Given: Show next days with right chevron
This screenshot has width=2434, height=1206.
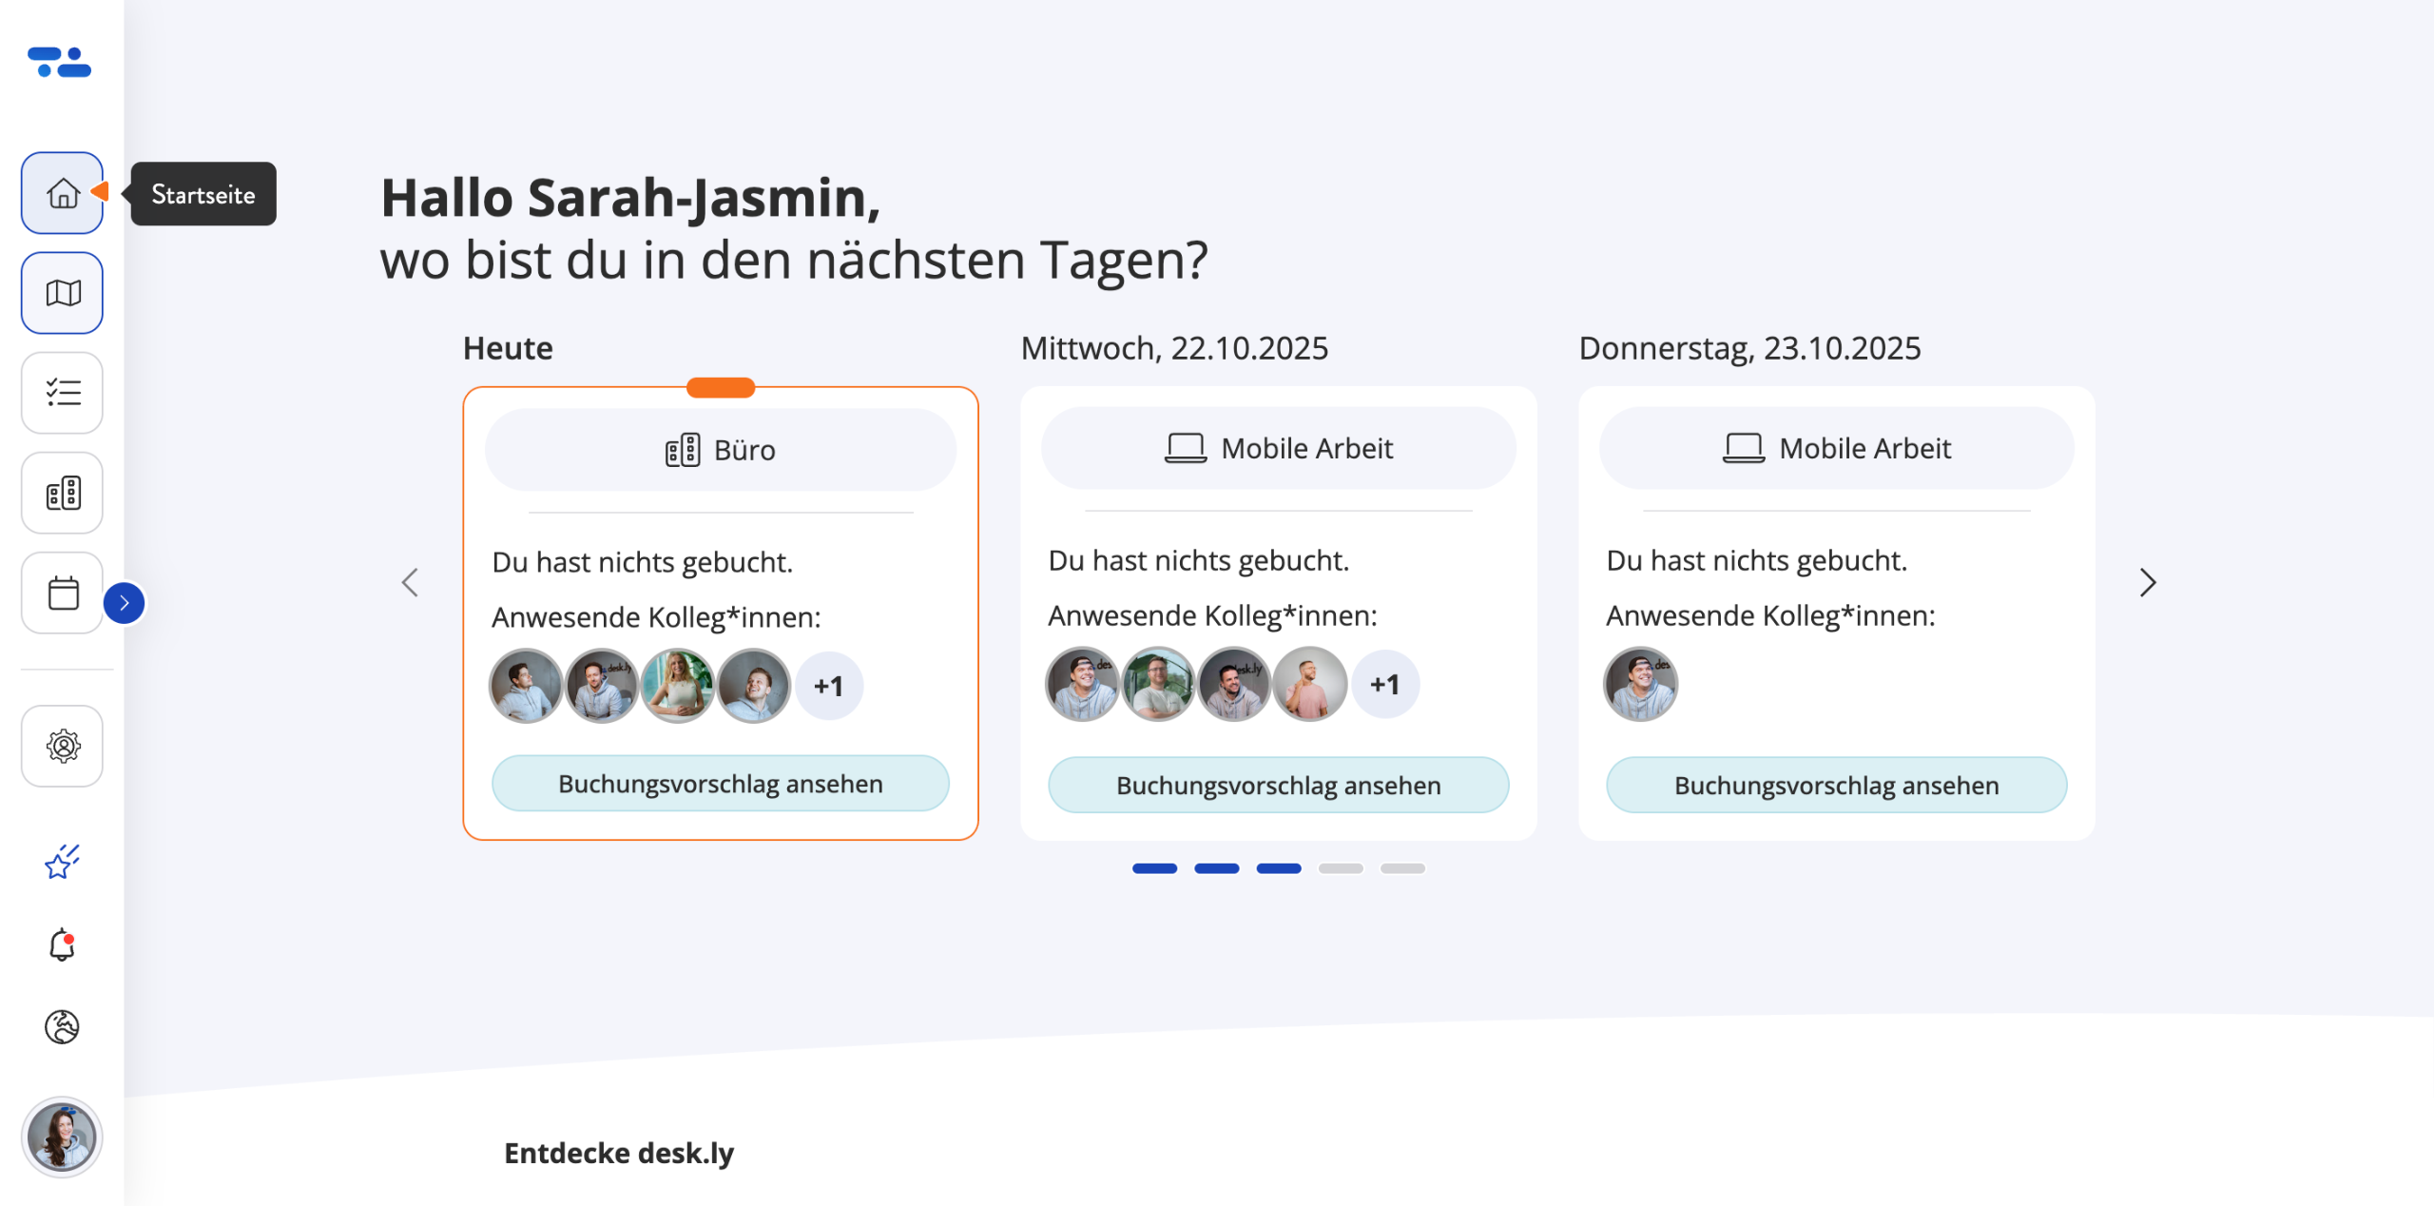Looking at the screenshot, I should pos(2148,582).
